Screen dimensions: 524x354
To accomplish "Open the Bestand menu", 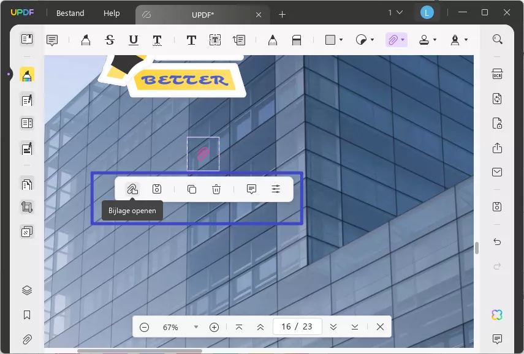I will point(69,13).
